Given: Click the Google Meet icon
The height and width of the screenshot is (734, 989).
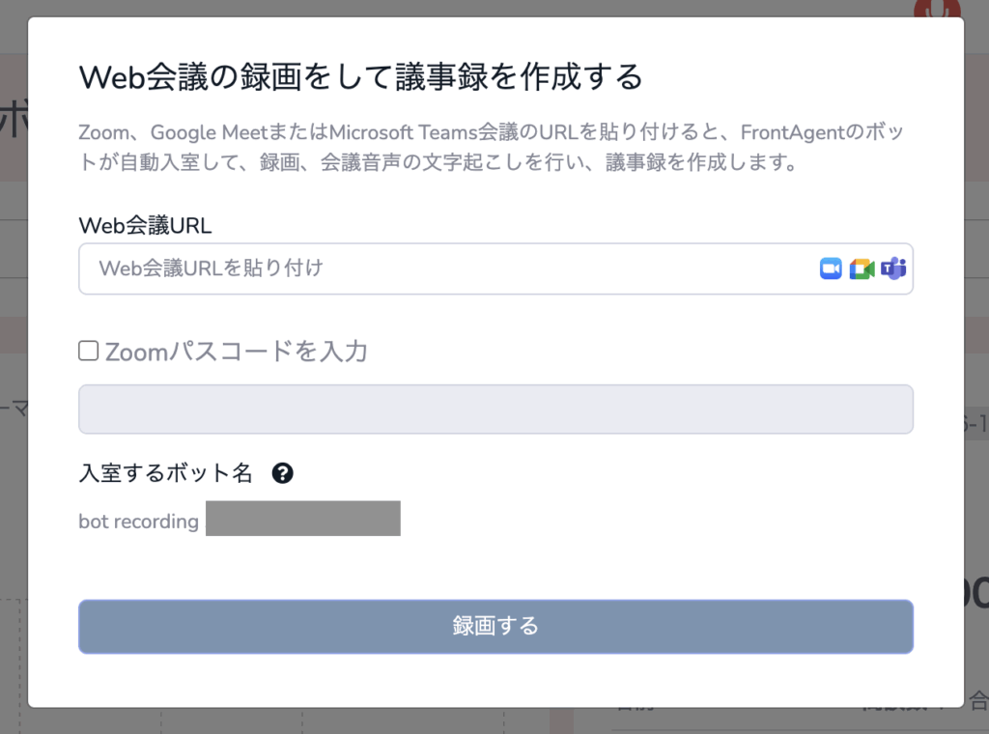Looking at the screenshot, I should [862, 268].
